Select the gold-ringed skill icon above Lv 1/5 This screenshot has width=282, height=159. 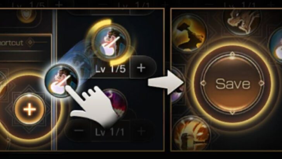click(111, 43)
